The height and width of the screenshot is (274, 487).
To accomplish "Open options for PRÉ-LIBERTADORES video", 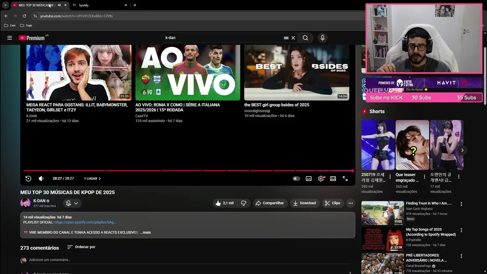I will [x=461, y=256].
